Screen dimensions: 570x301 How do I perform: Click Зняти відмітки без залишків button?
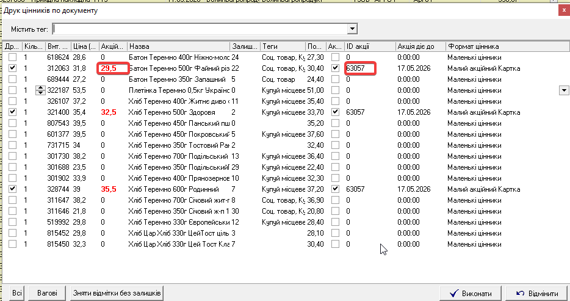coord(117,293)
